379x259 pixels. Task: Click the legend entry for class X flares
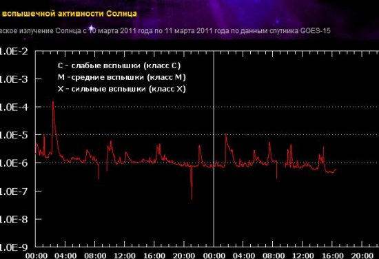pyautogui.click(x=121, y=89)
